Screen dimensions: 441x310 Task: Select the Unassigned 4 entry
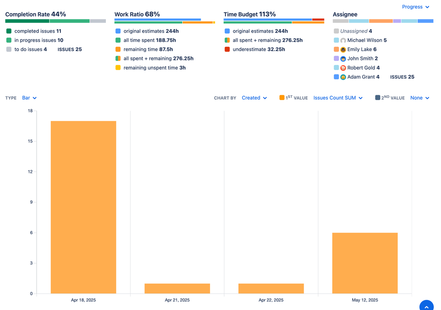coord(356,31)
